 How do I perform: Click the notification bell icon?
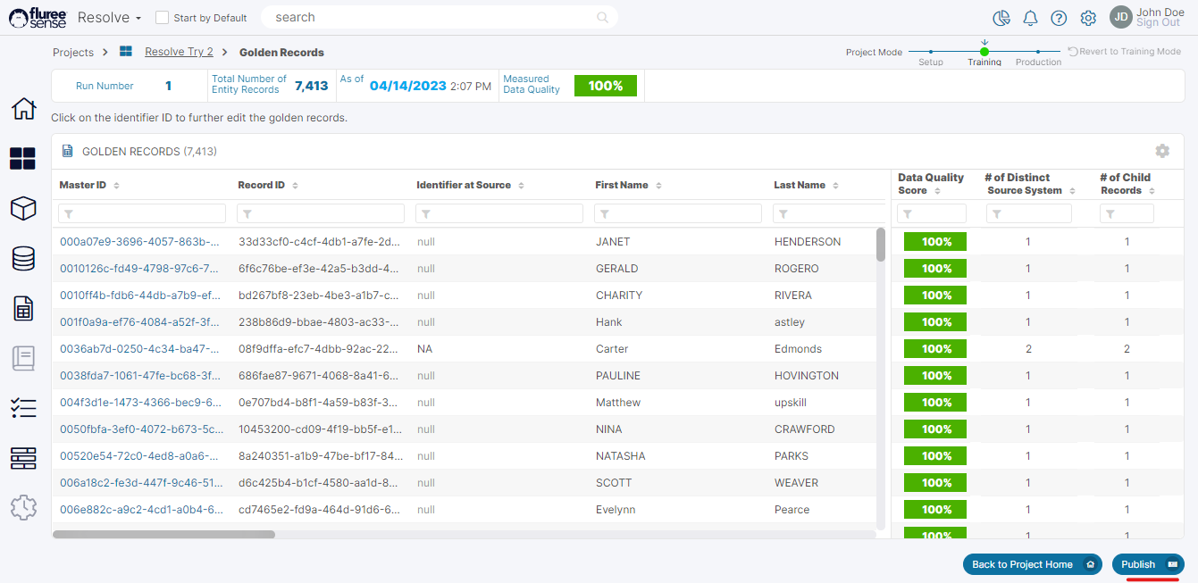tap(1030, 18)
